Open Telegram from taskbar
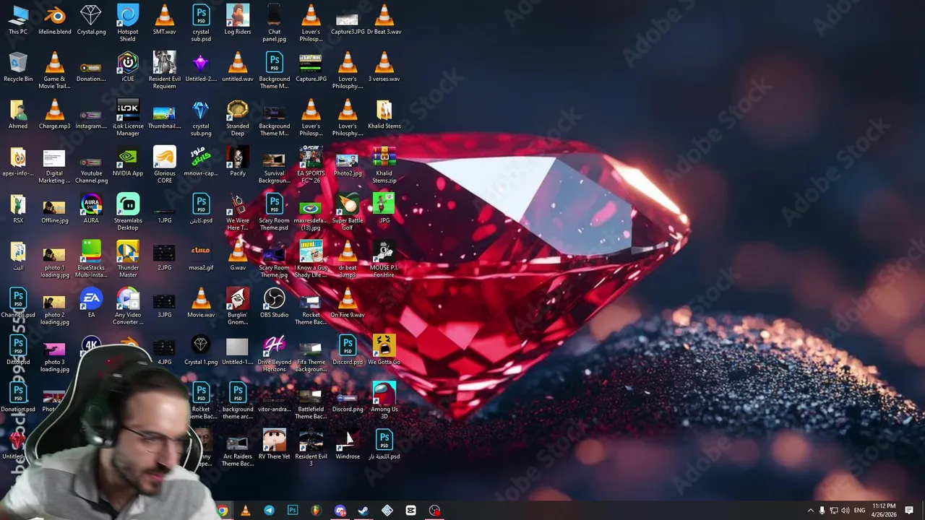 coord(269,511)
